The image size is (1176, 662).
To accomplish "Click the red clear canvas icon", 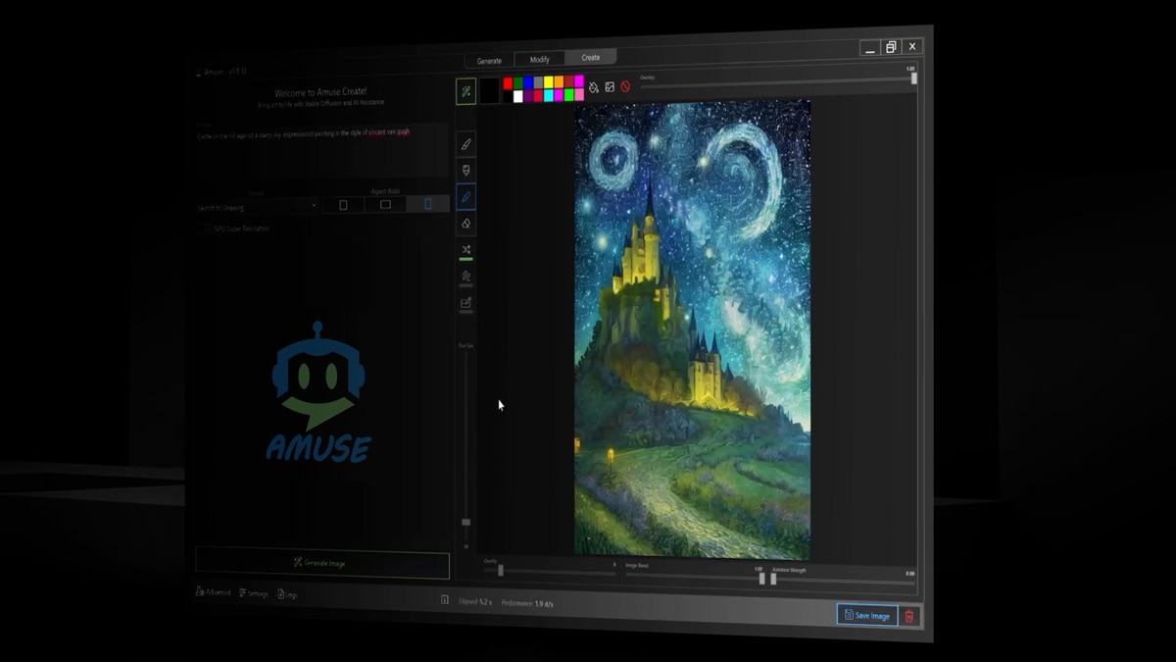I will [x=625, y=87].
